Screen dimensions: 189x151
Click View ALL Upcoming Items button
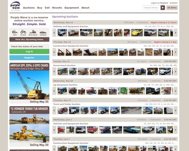29,39
